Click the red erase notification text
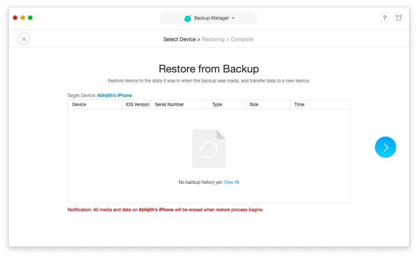Image resolution: width=418 pixels, height=257 pixels. pos(165,210)
